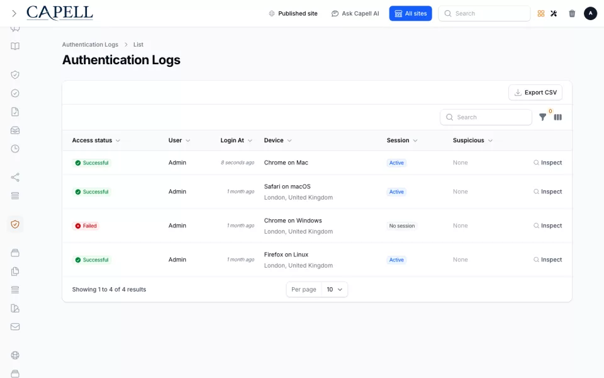The height and width of the screenshot is (378, 604).
Task: Click the All sites button
Action: [x=410, y=13]
